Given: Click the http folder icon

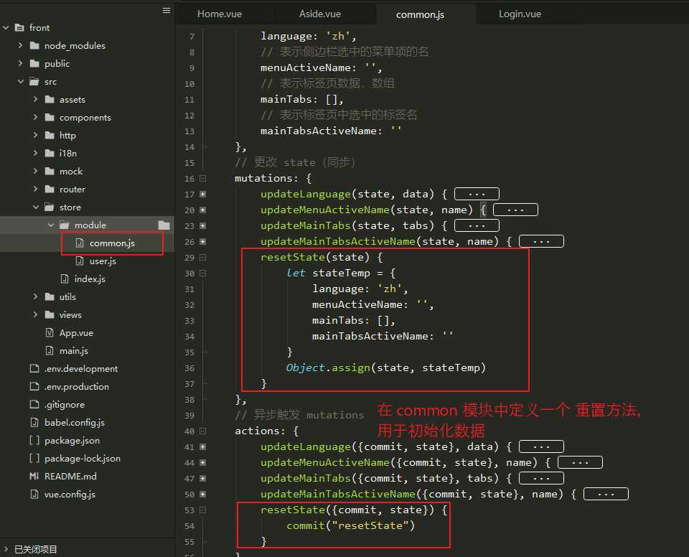Looking at the screenshot, I should point(50,136).
